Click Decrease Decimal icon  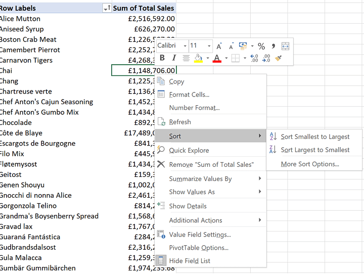(266, 58)
